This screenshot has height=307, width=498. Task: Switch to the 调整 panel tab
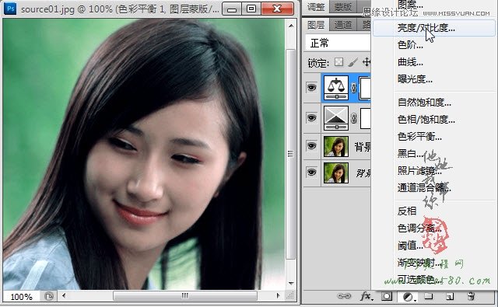tap(316, 7)
